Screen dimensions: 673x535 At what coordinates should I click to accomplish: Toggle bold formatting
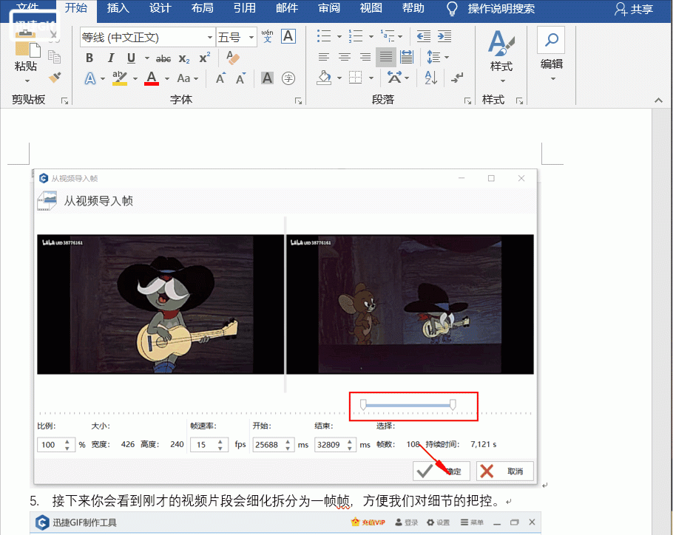[x=89, y=58]
